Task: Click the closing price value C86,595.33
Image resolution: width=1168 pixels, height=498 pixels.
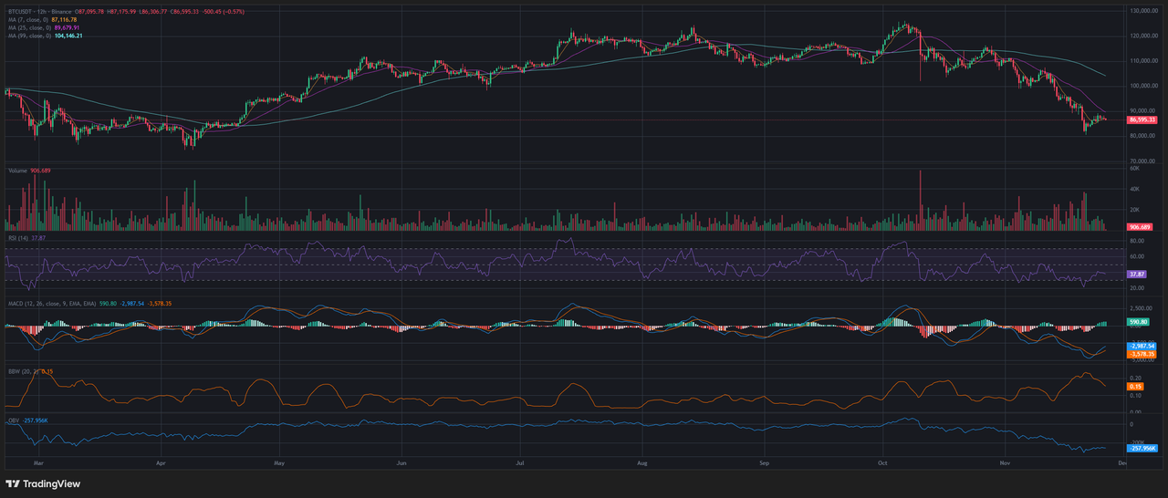Action: pyautogui.click(x=184, y=12)
